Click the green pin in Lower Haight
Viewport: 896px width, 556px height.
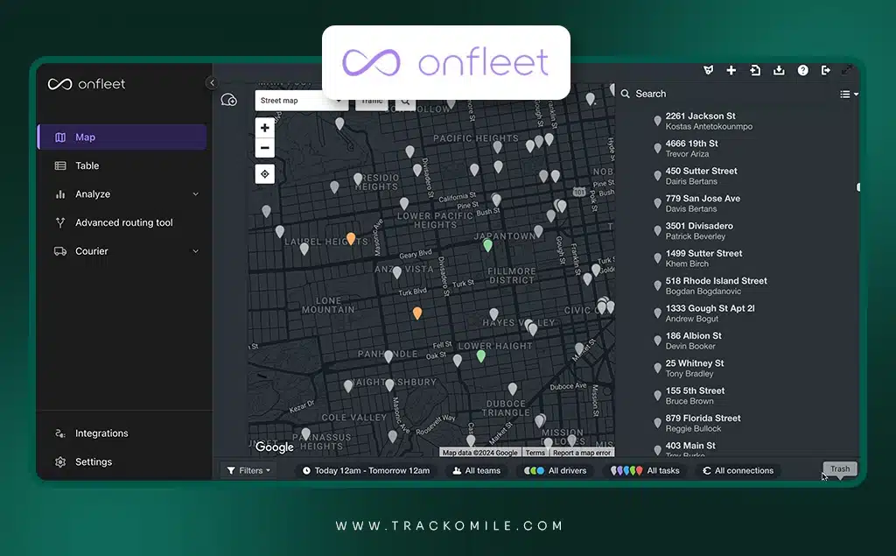click(481, 356)
